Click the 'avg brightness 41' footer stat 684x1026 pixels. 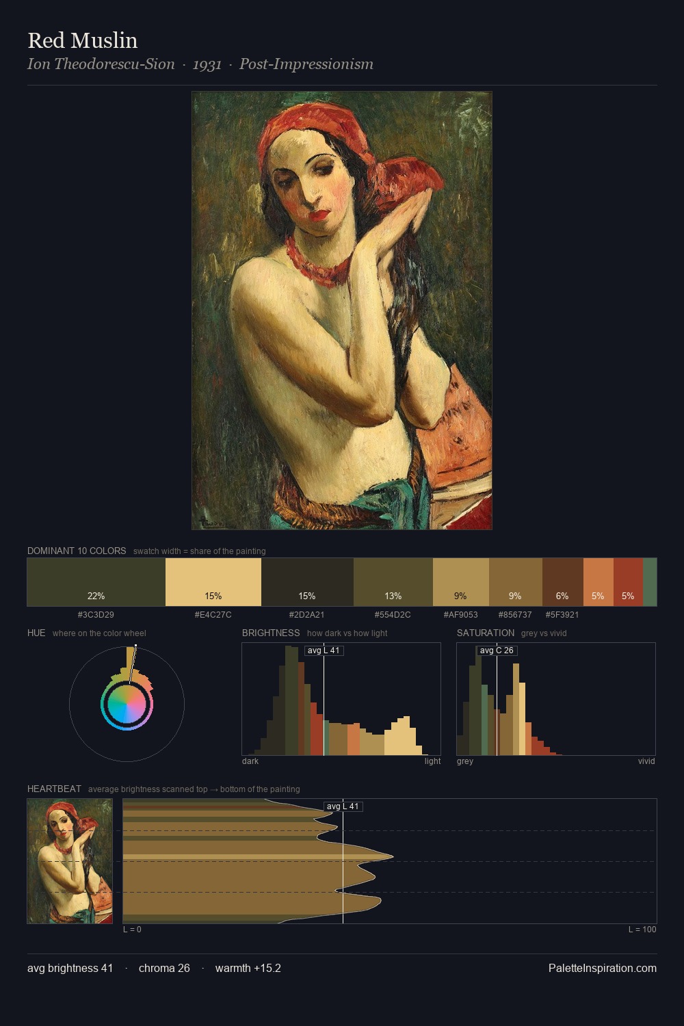click(x=70, y=968)
